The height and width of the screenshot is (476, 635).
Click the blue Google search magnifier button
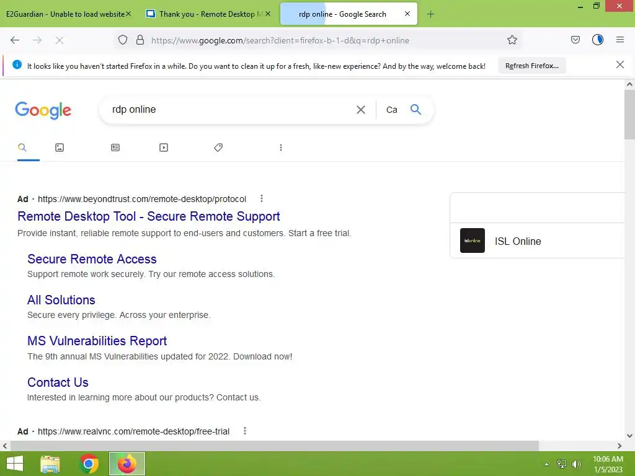(x=415, y=109)
